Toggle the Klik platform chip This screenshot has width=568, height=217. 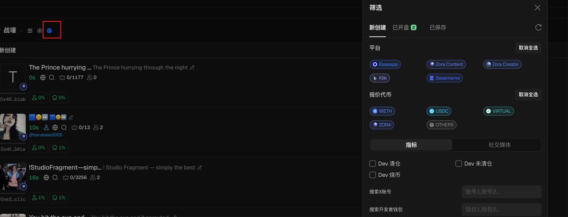[380, 78]
